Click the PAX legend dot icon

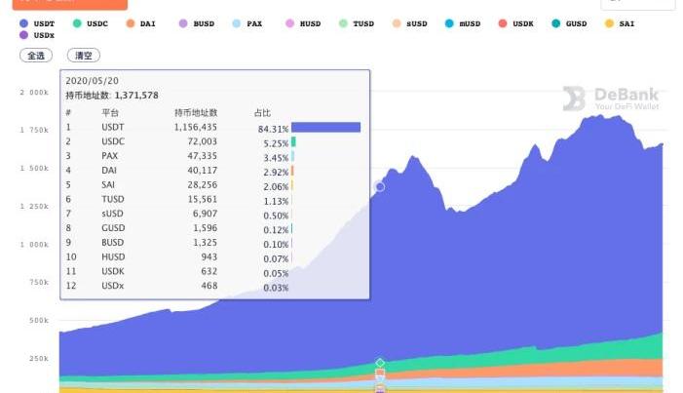(x=236, y=22)
